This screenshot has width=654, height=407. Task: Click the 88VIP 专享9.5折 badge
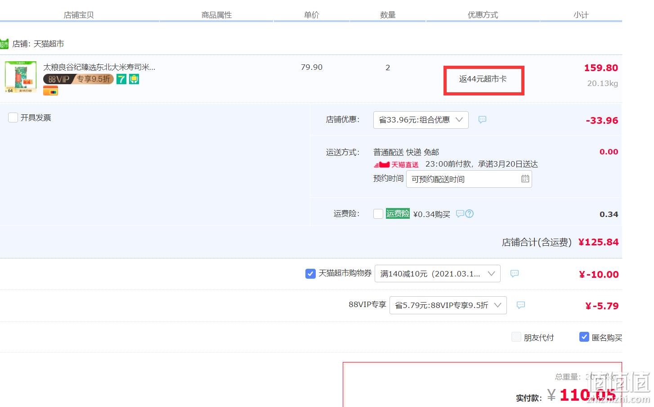point(78,79)
